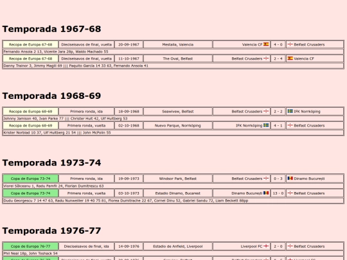Click the date 14-09-1976
The image size is (347, 260).
point(129,247)
